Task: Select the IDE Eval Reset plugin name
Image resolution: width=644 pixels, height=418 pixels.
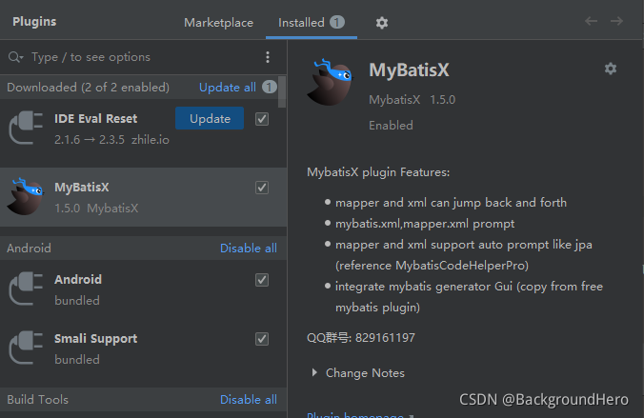Action: pyautogui.click(x=95, y=119)
